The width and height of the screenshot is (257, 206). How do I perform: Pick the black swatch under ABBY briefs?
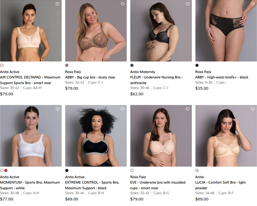coord(197,65)
